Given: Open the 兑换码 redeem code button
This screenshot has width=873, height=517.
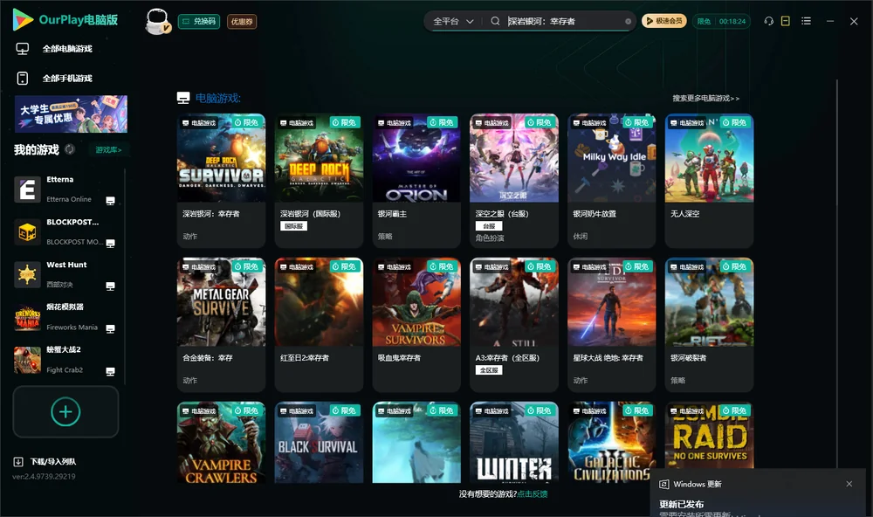Looking at the screenshot, I should coord(199,21).
